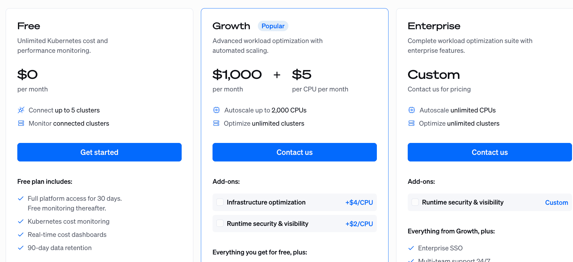Click the Custom price link for Runtime security

pyautogui.click(x=557, y=202)
